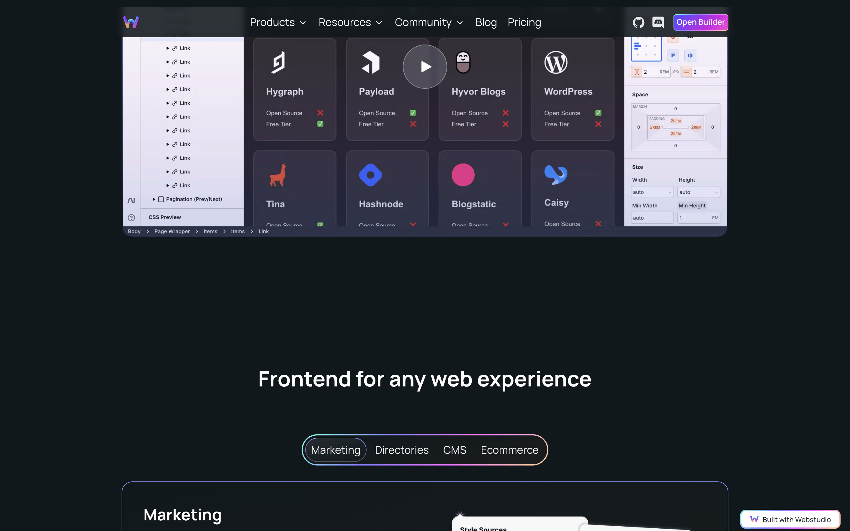Switch to the Directories tab
This screenshot has height=531, width=850.
401,450
